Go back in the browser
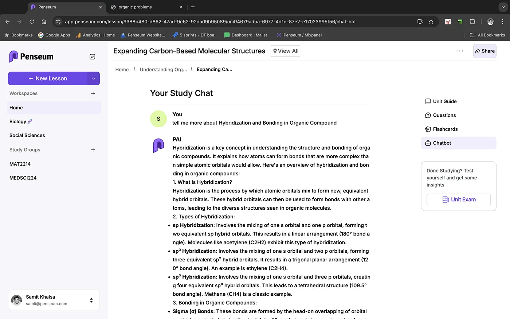Screen dimensions: 510x319 click(x=8, y=22)
